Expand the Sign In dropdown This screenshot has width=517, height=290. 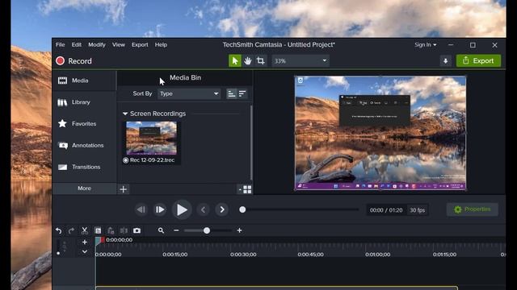click(426, 45)
